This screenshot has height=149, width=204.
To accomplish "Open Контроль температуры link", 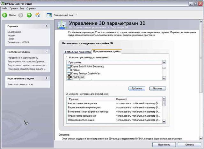I will (x=20, y=84).
